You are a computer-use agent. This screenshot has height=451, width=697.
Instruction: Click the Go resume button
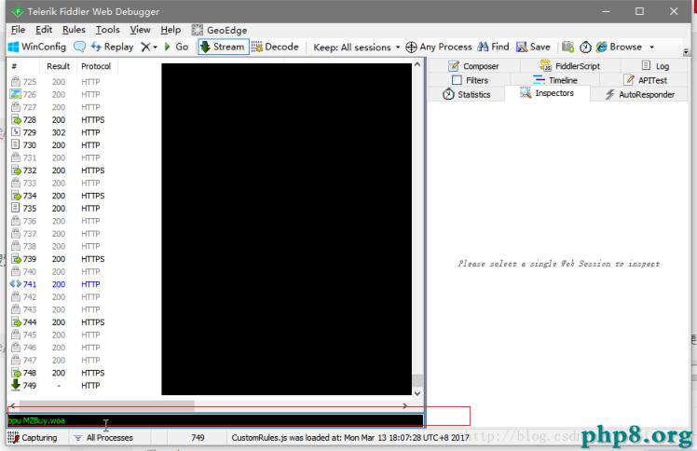tap(176, 47)
